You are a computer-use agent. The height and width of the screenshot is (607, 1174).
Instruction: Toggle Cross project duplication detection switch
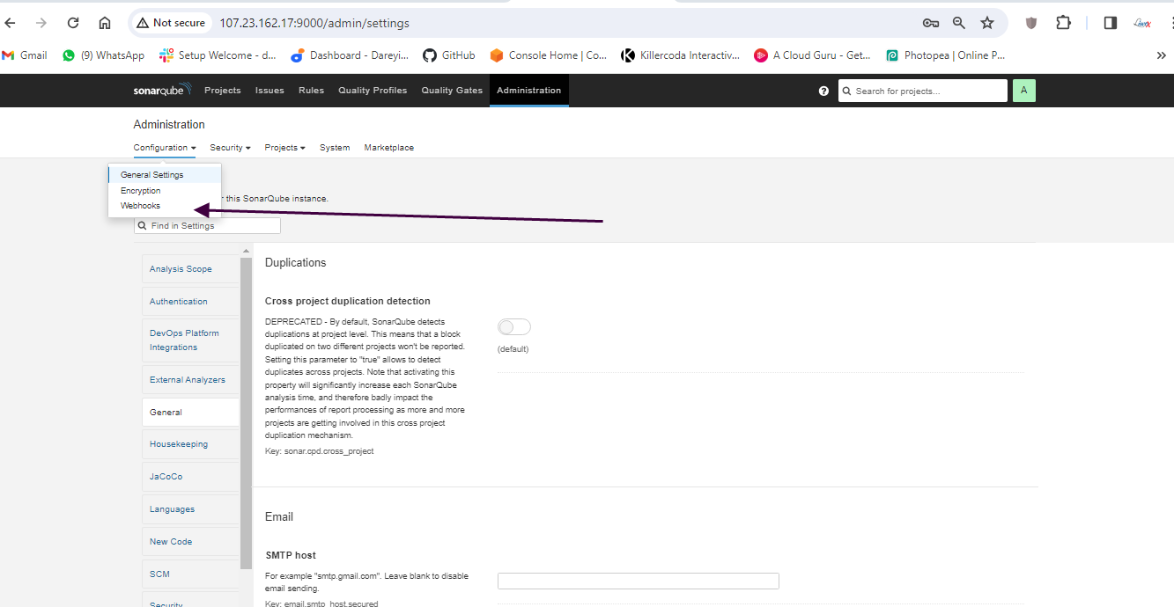pyautogui.click(x=514, y=327)
